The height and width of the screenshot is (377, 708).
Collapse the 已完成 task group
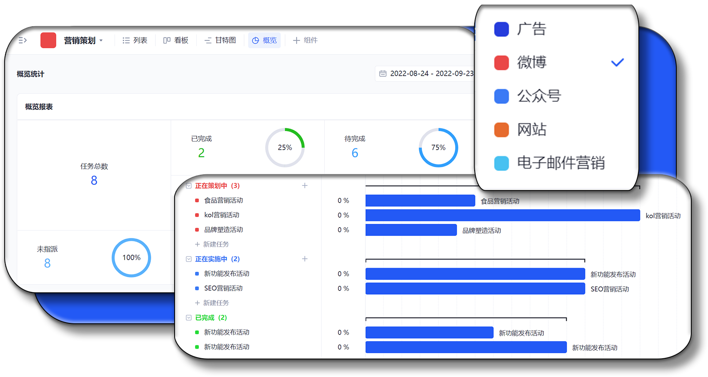click(x=189, y=318)
